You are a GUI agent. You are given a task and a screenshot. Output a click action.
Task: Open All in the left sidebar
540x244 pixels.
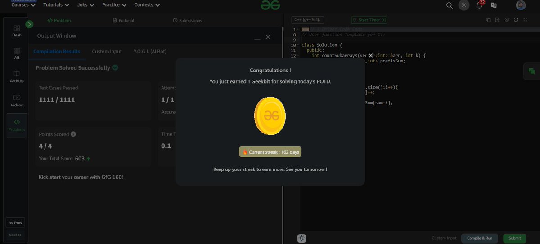(17, 53)
